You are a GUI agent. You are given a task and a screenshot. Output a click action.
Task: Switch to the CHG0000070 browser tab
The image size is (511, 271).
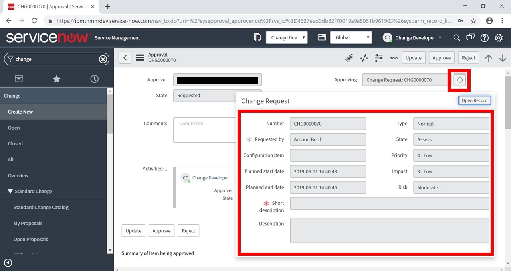(x=48, y=6)
